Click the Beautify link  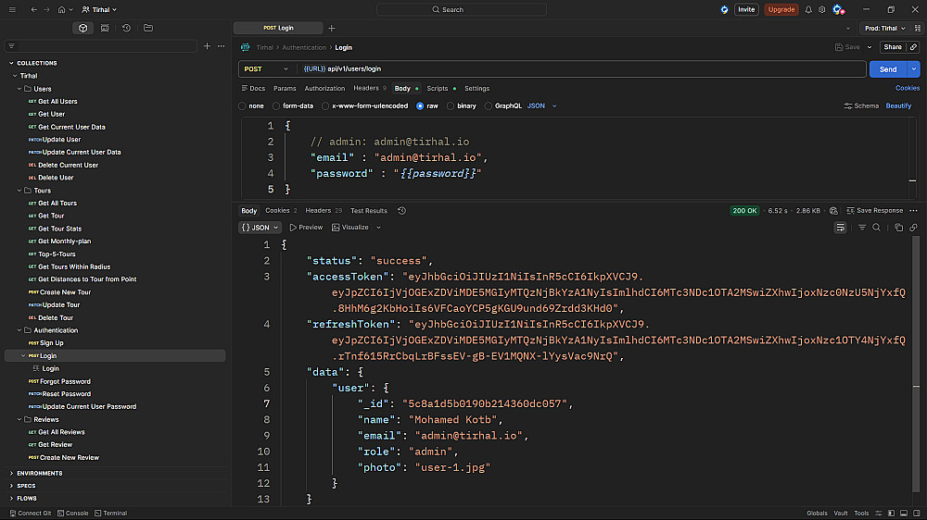tap(898, 106)
